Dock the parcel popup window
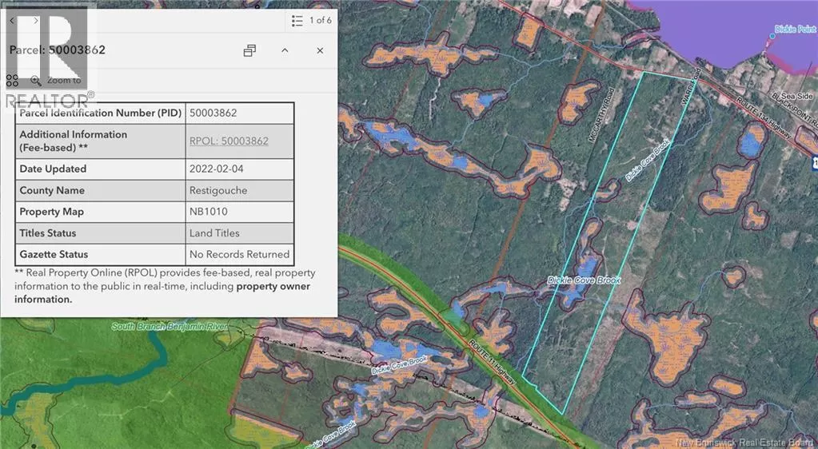This screenshot has width=818, height=449. pos(250,50)
